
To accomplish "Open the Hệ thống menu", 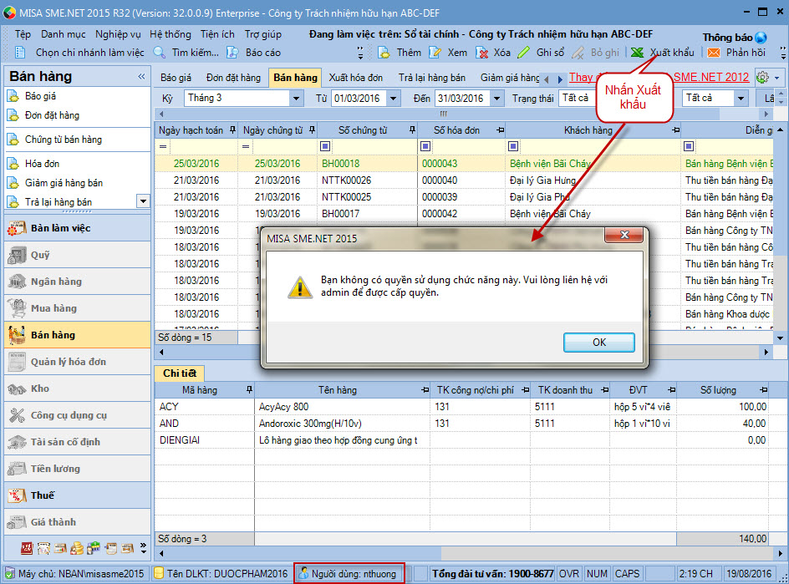I will pos(171,34).
